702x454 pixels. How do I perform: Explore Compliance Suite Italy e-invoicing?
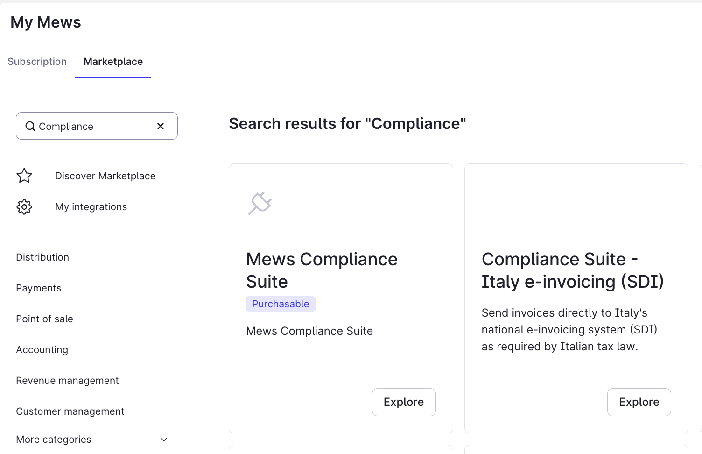(x=639, y=402)
